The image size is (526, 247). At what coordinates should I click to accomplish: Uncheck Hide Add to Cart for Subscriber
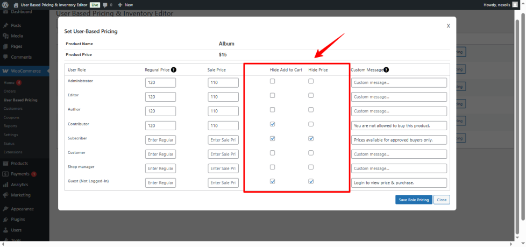[272, 138]
